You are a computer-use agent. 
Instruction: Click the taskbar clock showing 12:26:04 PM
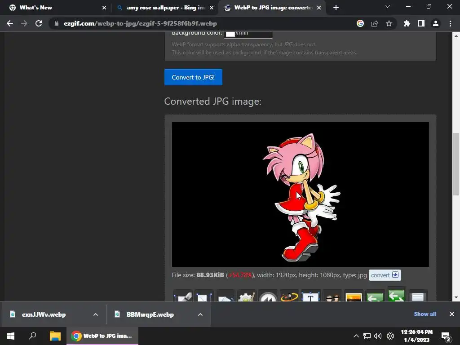[416, 336]
